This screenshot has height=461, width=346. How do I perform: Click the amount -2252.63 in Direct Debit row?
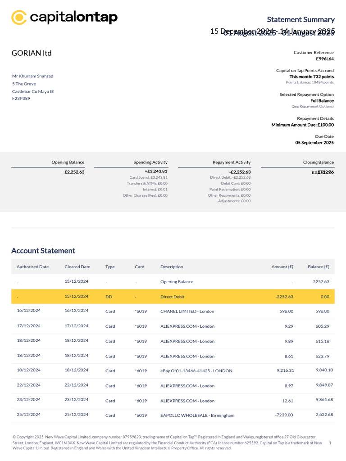284,297
